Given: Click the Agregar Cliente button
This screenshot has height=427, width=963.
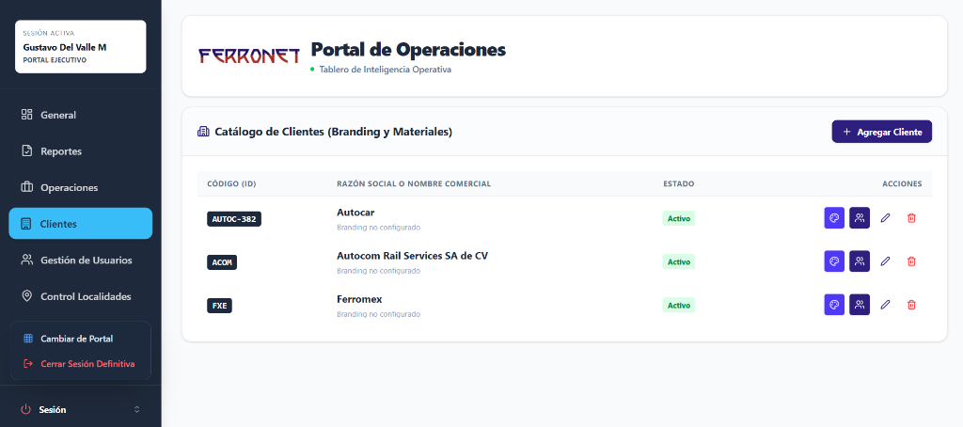Looking at the screenshot, I should coord(882,132).
